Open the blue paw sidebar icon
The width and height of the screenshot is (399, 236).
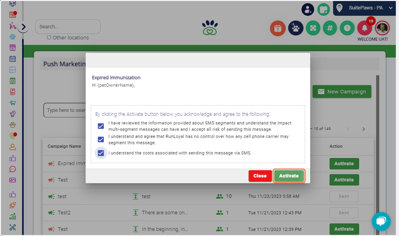(13, 37)
